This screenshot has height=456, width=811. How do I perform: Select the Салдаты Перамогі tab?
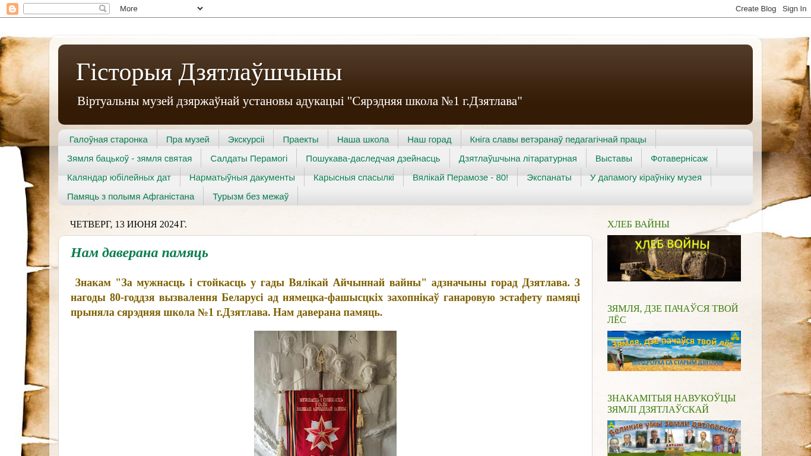pyautogui.click(x=249, y=159)
